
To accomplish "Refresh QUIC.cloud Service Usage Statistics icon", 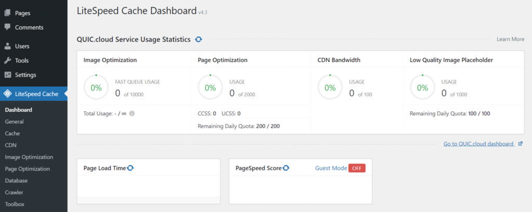I will (x=198, y=39).
